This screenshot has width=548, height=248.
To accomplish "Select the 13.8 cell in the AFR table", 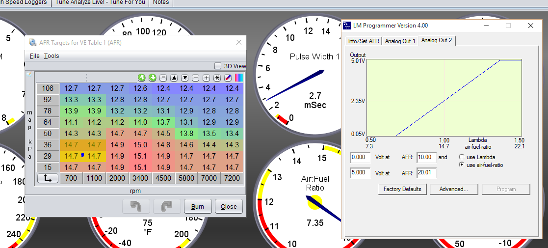I will tap(186, 133).
